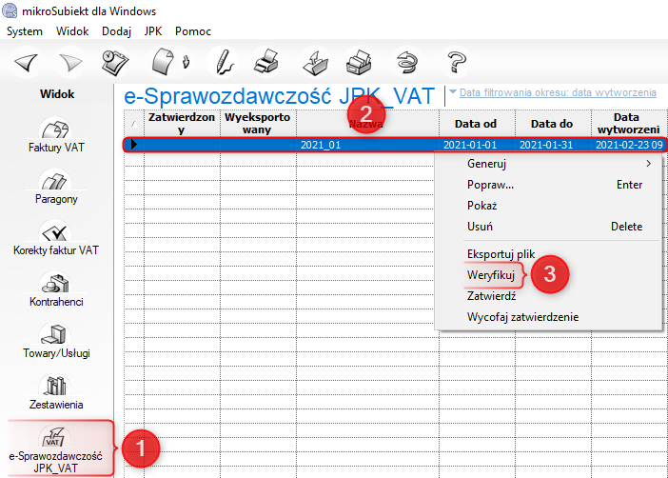Click the row selector arrow of 2021_01

click(134, 145)
